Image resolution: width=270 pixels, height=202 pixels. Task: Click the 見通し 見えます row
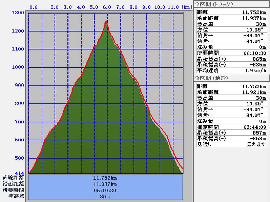[232, 144]
